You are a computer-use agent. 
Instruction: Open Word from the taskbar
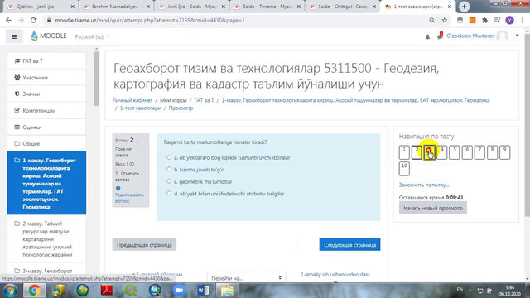(x=203, y=291)
